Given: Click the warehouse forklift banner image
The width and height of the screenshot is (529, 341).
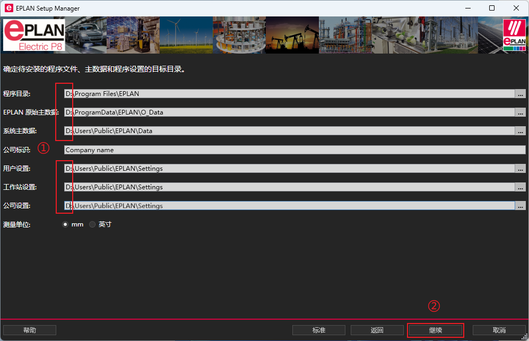Looking at the screenshot, I should 133,35.
